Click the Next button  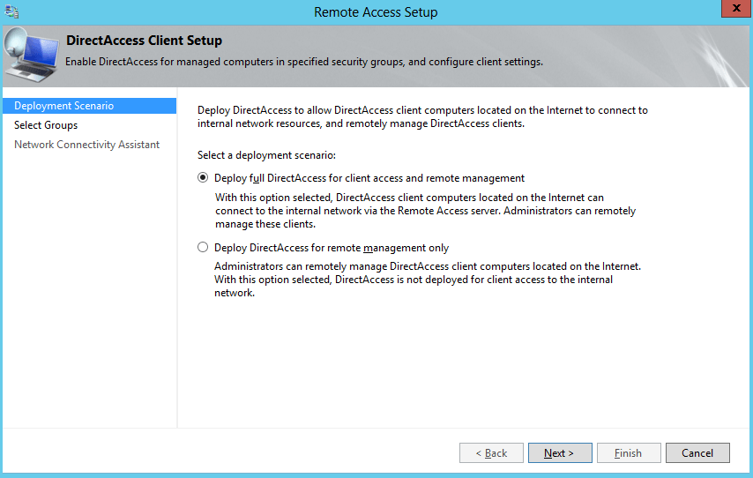(560, 453)
